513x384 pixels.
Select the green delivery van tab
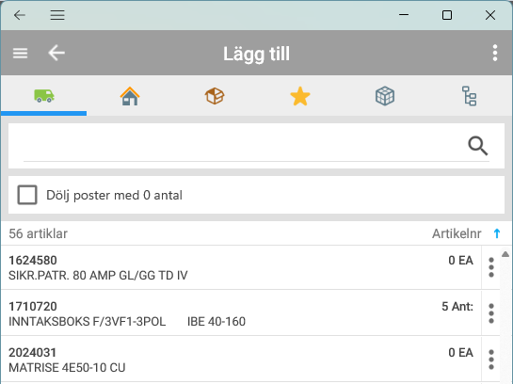click(x=44, y=96)
